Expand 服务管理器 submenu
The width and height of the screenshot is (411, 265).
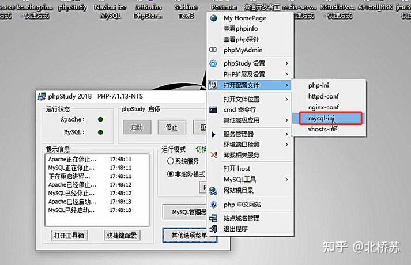286,134
